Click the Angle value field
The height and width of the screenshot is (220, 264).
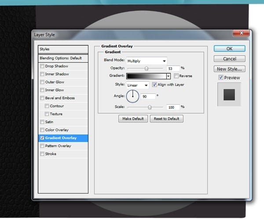148,96
